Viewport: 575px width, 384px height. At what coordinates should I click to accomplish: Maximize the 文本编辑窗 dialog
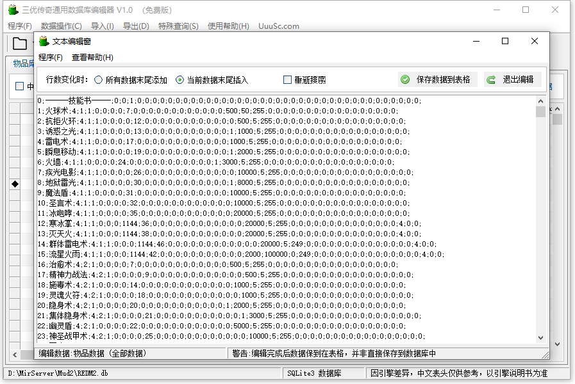[505, 41]
